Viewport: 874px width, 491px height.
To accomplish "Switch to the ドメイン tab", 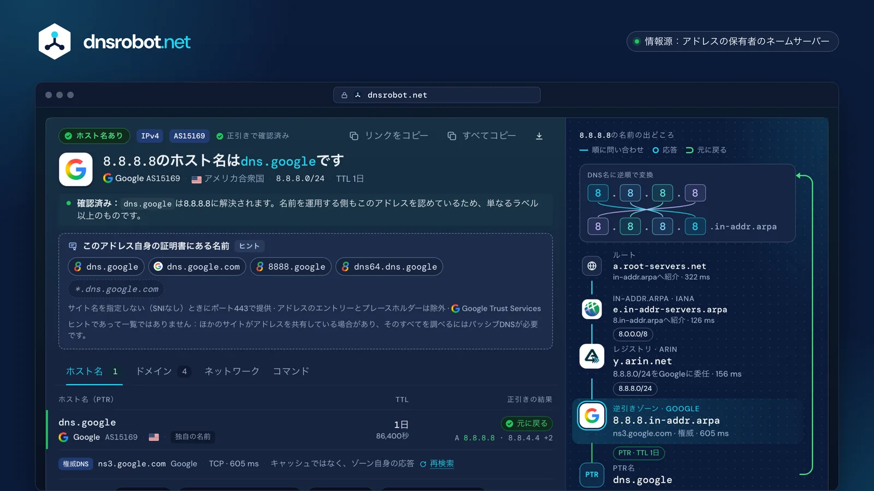I will tap(163, 372).
